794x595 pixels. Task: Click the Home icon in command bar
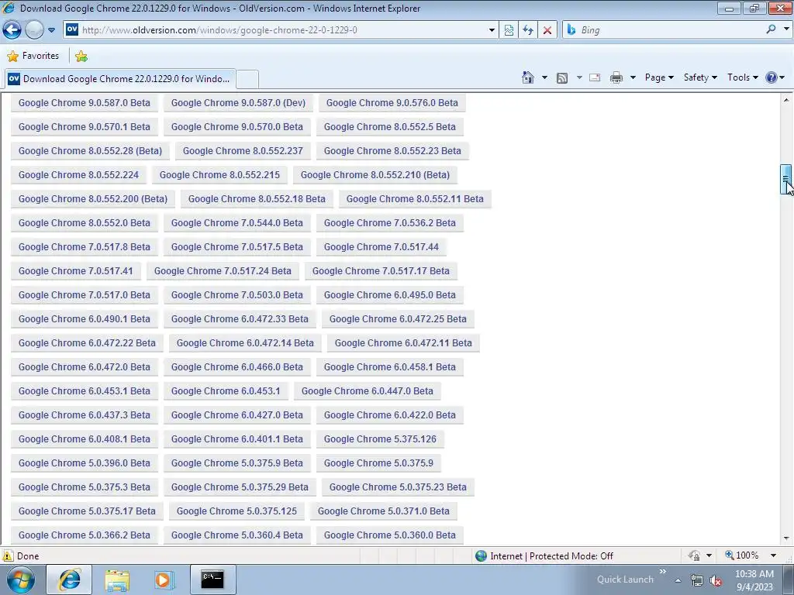click(x=527, y=77)
